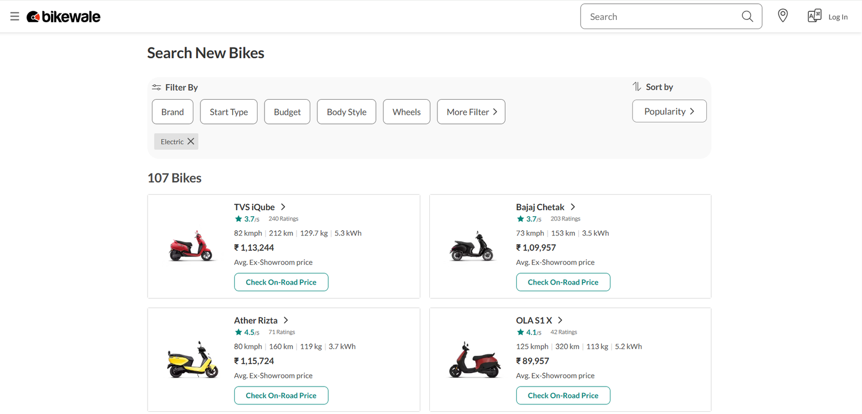Viewport: 862px width, 414px height.
Task: Check on-road price for TVS iQube
Action: (281, 282)
